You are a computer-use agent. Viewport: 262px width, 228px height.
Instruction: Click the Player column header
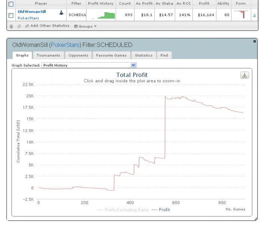coord(41,3)
